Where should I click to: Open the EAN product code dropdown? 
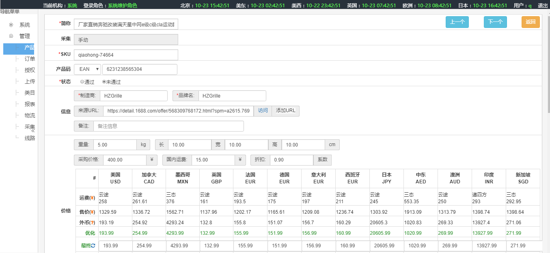coord(87,69)
